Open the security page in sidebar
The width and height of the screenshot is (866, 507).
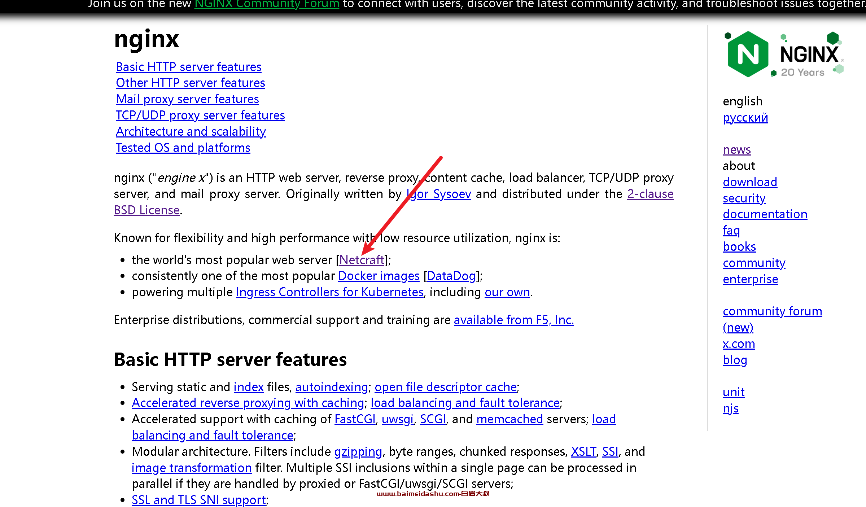744,198
